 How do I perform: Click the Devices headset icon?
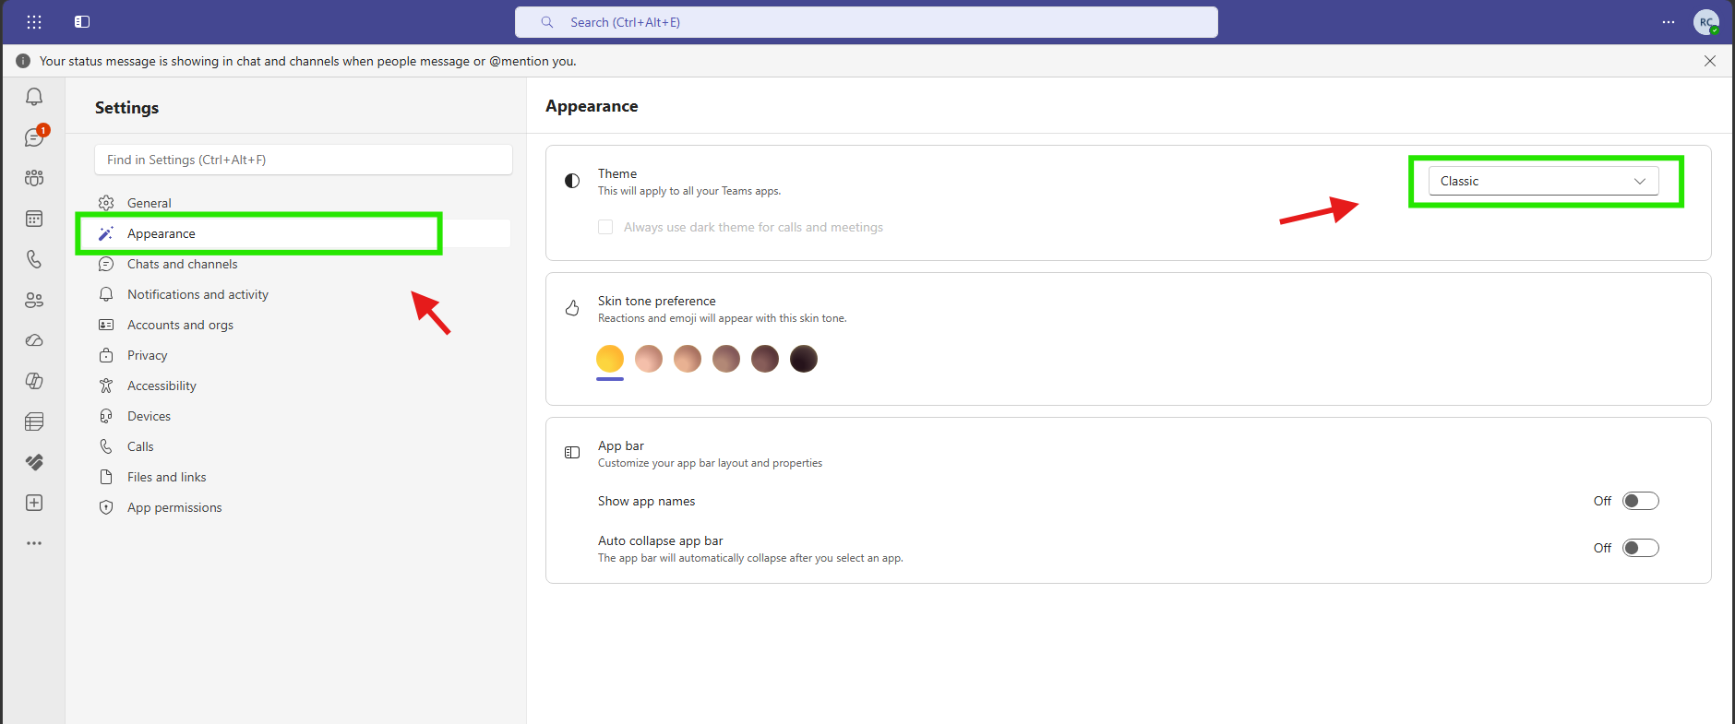[x=106, y=416]
